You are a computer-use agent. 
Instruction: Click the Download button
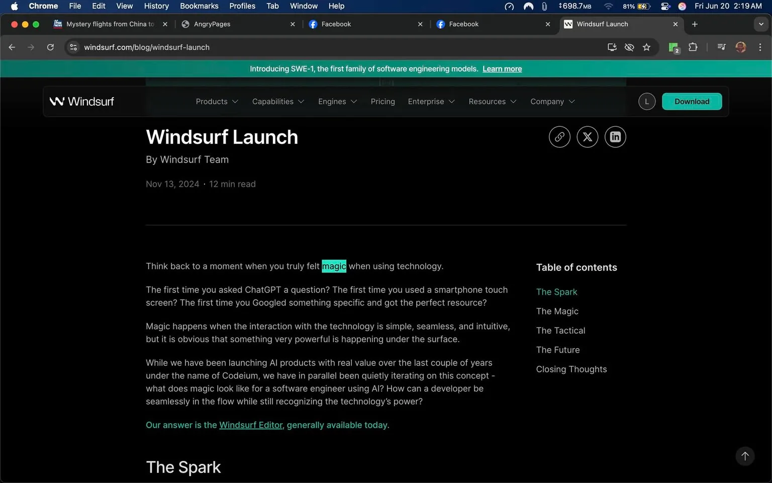(x=692, y=101)
